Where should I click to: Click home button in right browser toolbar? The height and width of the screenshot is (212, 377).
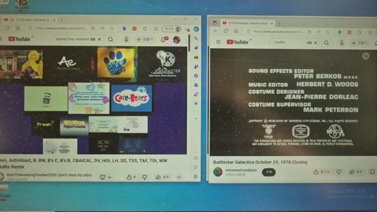click(x=236, y=31)
